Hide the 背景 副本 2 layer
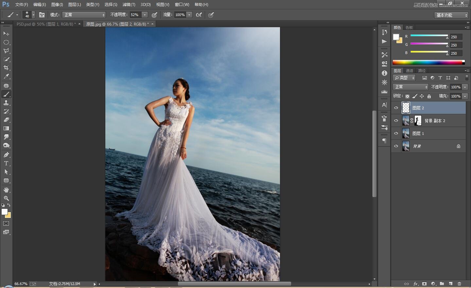Screen dimensions: 471x288 coord(396,120)
